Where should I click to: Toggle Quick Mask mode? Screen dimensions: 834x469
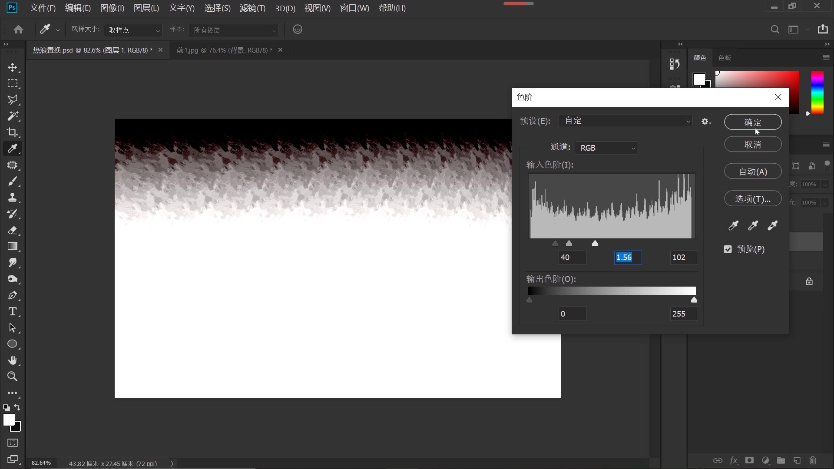(x=12, y=443)
